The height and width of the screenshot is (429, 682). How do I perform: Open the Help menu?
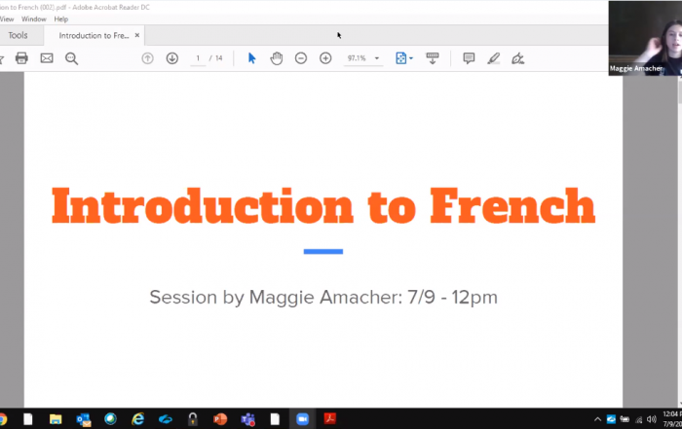(61, 18)
